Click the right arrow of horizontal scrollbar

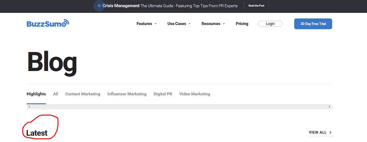click(330, 107)
